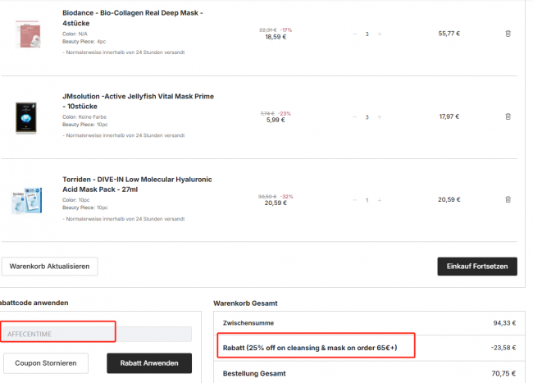Viewport: 533px width, 383px height.
Task: Open JMsolution Active Jellyfish Vital Mask link
Action: [138, 101]
